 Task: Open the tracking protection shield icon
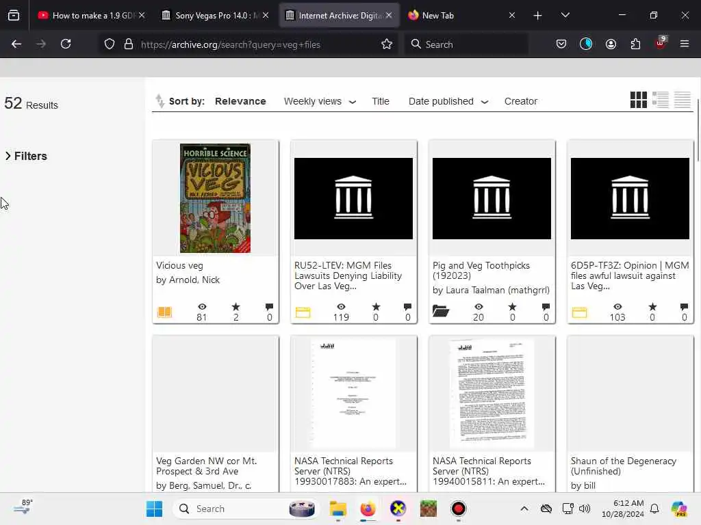coord(110,44)
